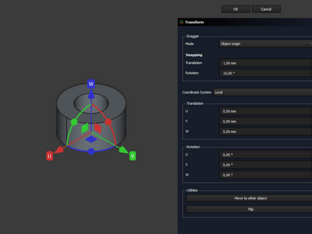Select the red rotation sphere handle

[x=109, y=122]
